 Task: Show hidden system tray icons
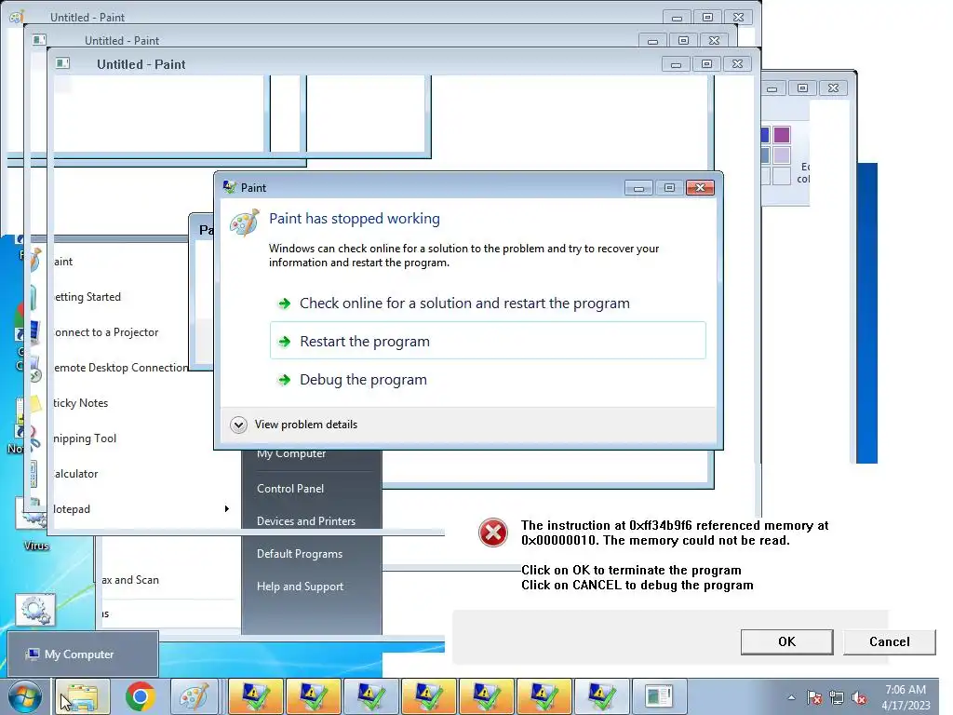click(x=791, y=697)
